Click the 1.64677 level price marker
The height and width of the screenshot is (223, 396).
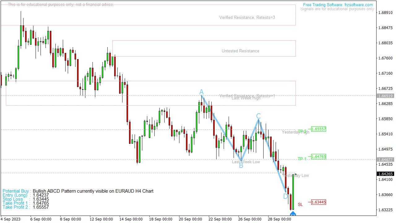click(x=385, y=160)
